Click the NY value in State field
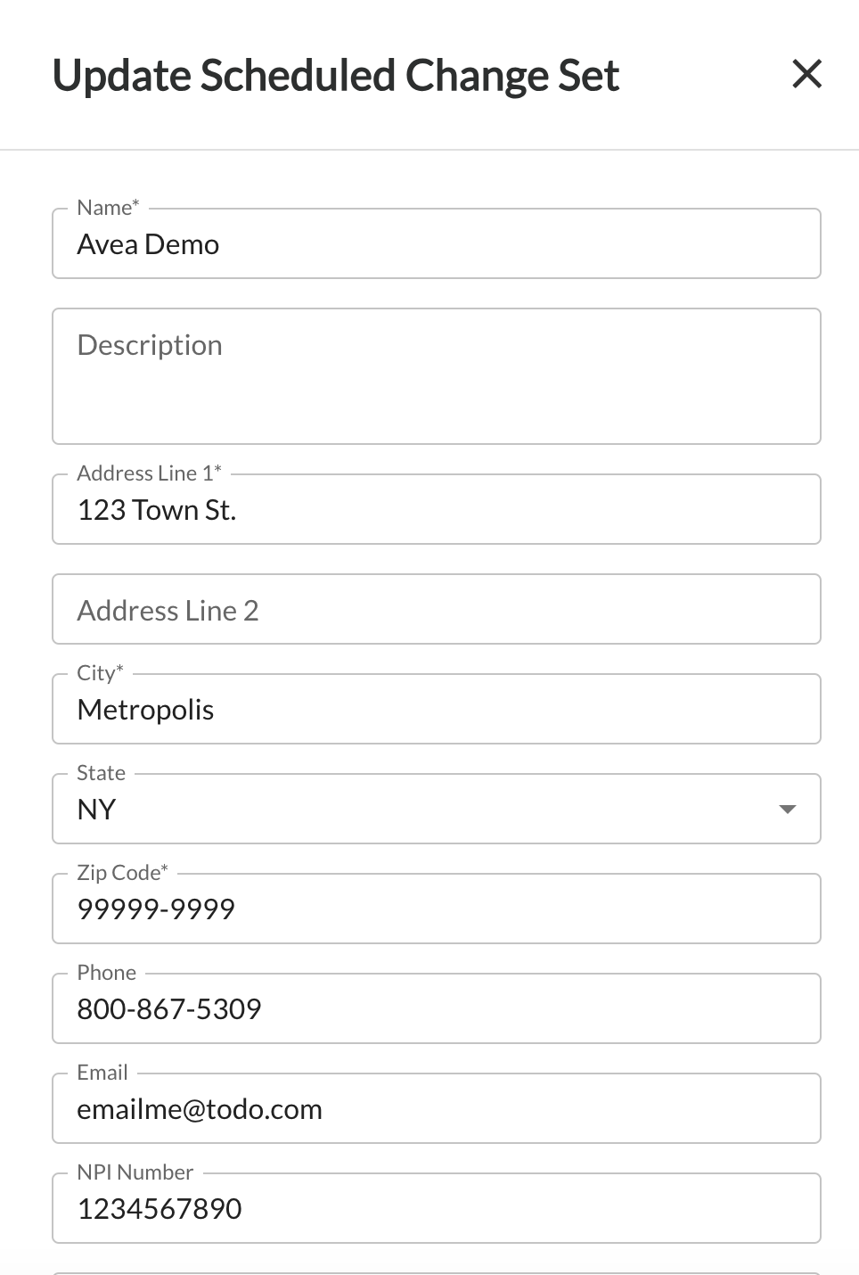 97,810
